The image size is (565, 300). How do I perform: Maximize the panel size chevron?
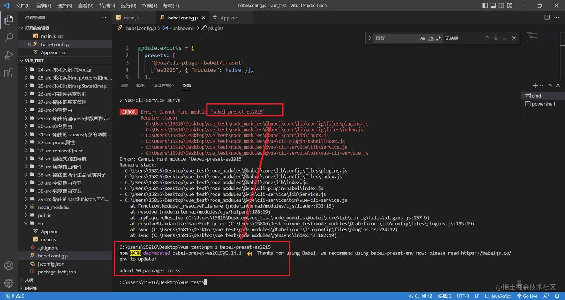550,86
